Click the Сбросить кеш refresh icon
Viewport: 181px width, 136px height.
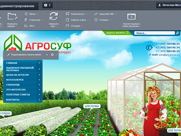point(54,17)
